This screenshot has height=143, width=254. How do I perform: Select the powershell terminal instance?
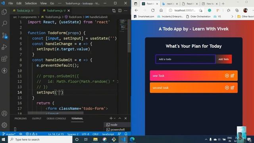tap(117, 129)
